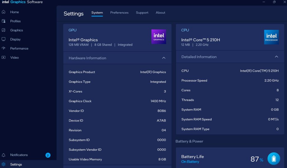Click the Settings gear icon
Image resolution: width=287 pixels, height=168 pixels.
4,164
